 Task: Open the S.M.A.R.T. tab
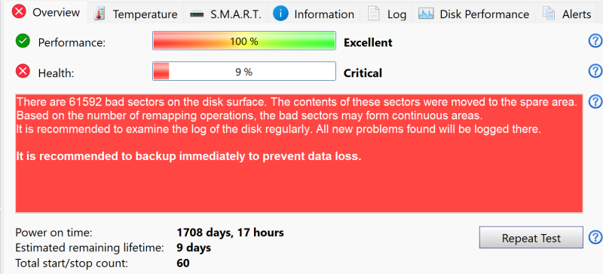tap(225, 14)
